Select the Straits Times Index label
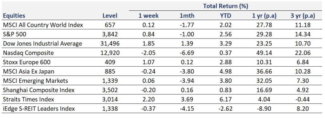Image resolution: width=325 pixels, height=118 pixels. click(29, 99)
